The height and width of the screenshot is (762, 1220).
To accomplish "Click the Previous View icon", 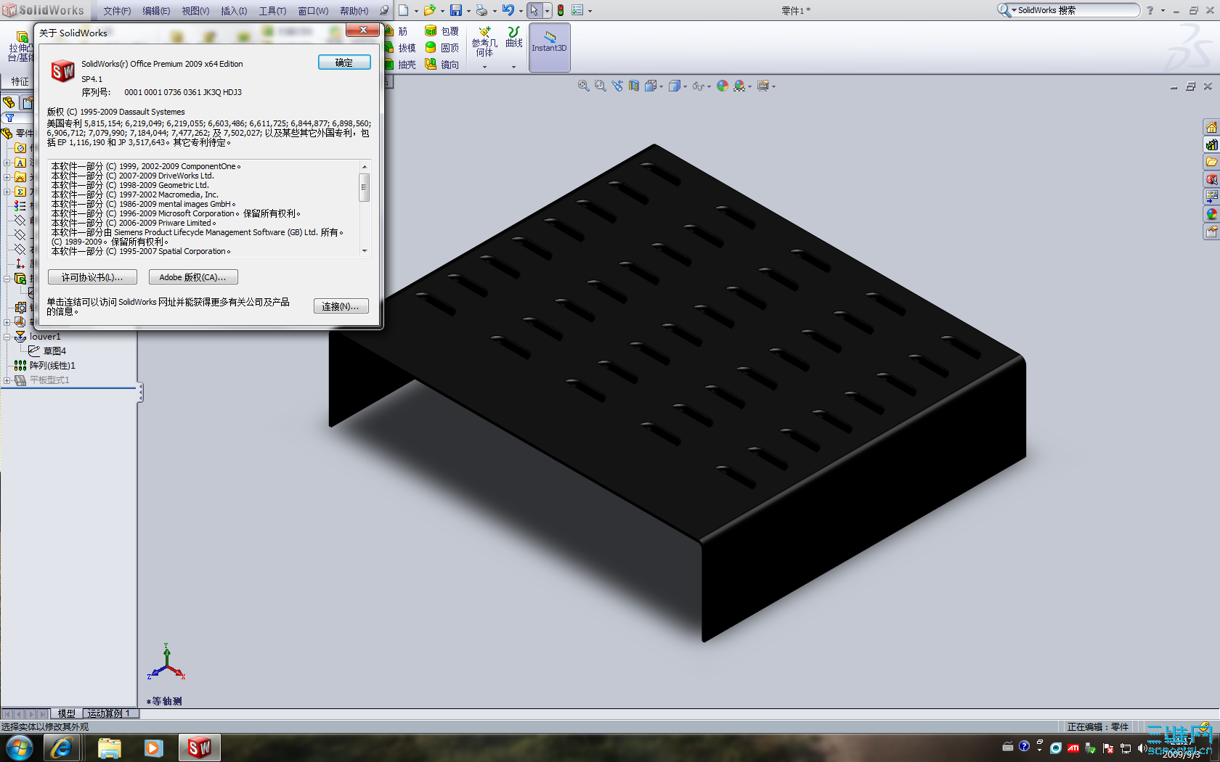I will coord(617,86).
